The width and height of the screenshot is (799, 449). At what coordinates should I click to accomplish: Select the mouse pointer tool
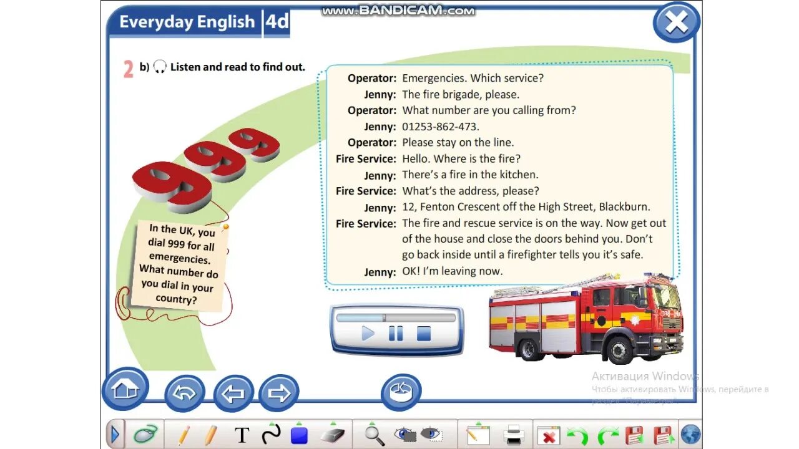(145, 435)
